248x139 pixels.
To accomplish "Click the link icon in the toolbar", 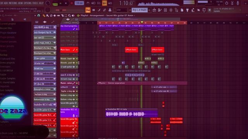I will tap(104, 10).
